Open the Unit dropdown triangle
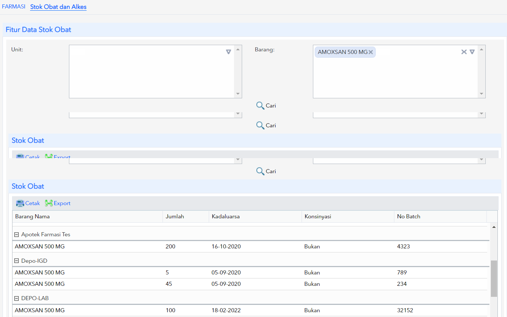The height and width of the screenshot is (317, 507). tap(229, 52)
